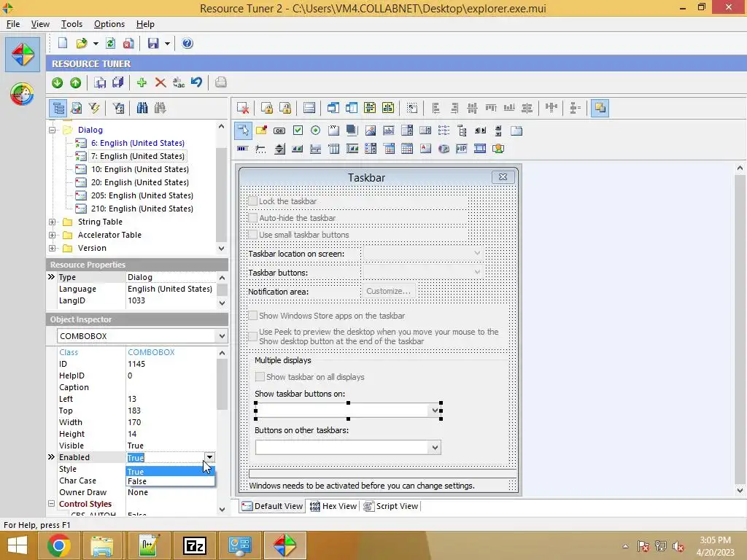The width and height of the screenshot is (747, 560).
Task: Click the save floppy disk icon
Action: point(153,43)
